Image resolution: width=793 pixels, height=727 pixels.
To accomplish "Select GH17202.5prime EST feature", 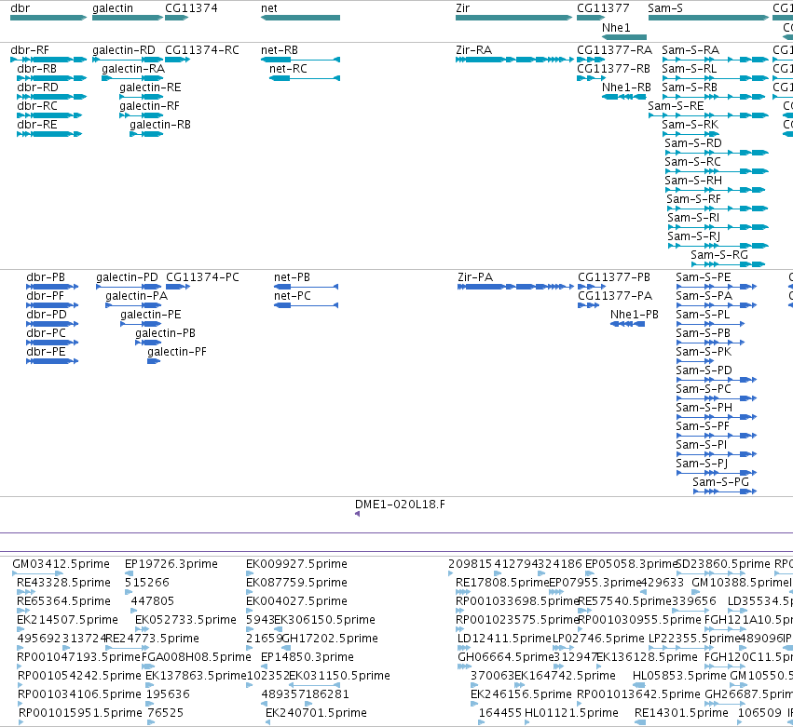I will click(x=288, y=648).
